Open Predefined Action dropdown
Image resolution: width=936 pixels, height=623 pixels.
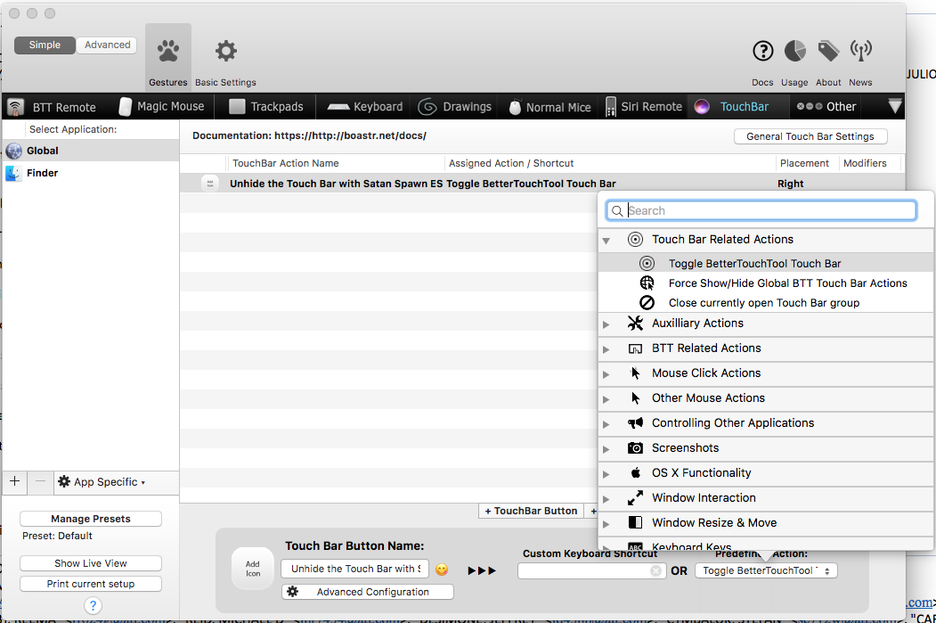coord(766,570)
